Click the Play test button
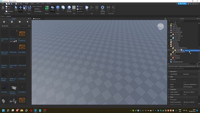 [87, 8]
